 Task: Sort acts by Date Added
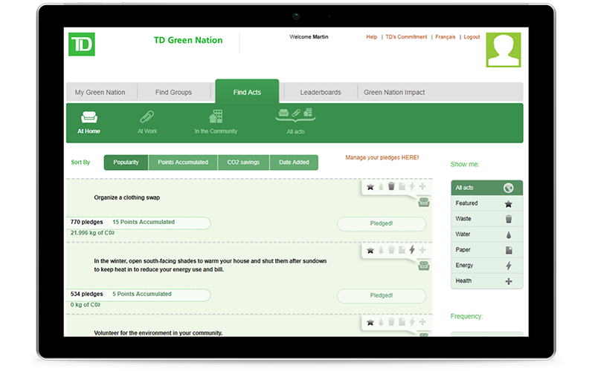(294, 162)
